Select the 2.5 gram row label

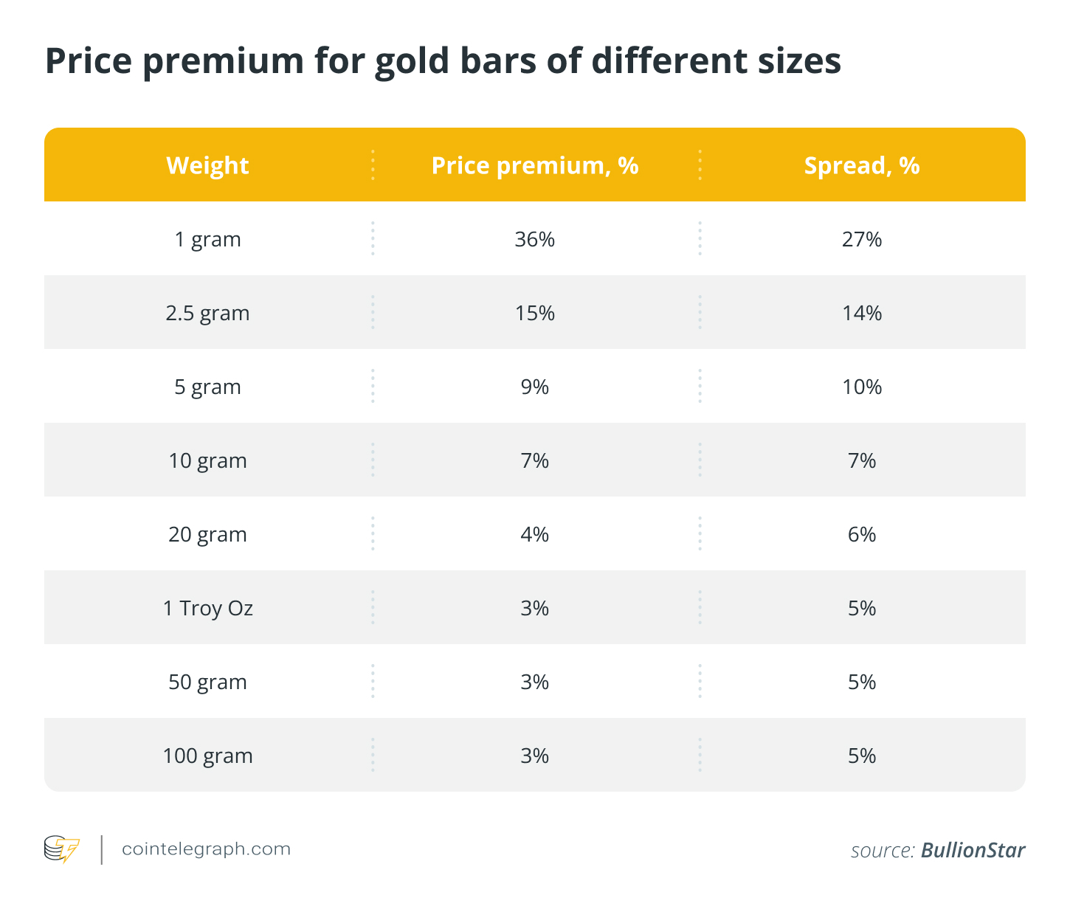coord(207,313)
